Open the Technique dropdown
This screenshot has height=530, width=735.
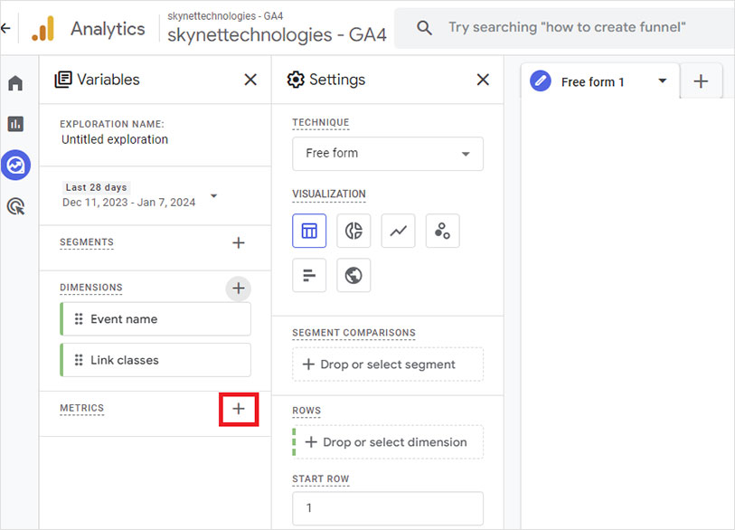(x=387, y=154)
